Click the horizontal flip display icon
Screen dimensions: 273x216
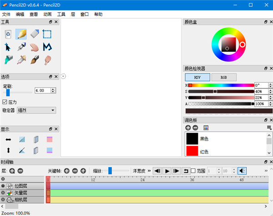[x=8, y=139]
